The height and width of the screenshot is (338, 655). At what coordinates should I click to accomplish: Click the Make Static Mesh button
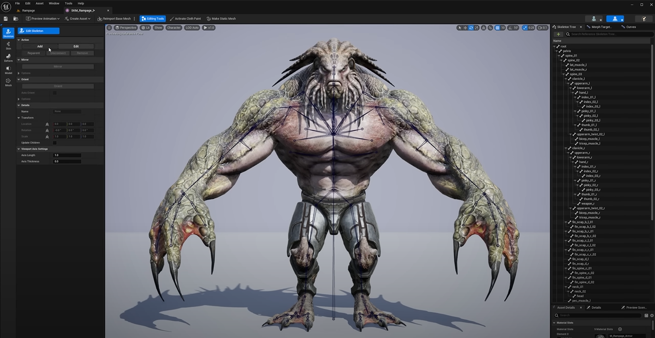point(221,18)
